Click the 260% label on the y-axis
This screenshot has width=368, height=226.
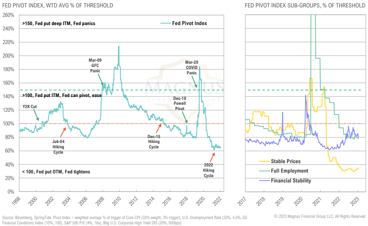tap(9, 15)
